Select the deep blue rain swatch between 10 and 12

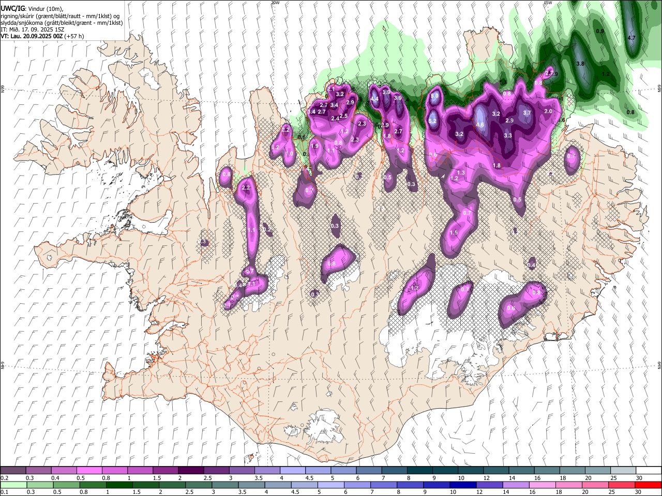point(463,485)
